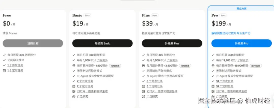Click the blue 升级到 Pro button

click(242, 43)
